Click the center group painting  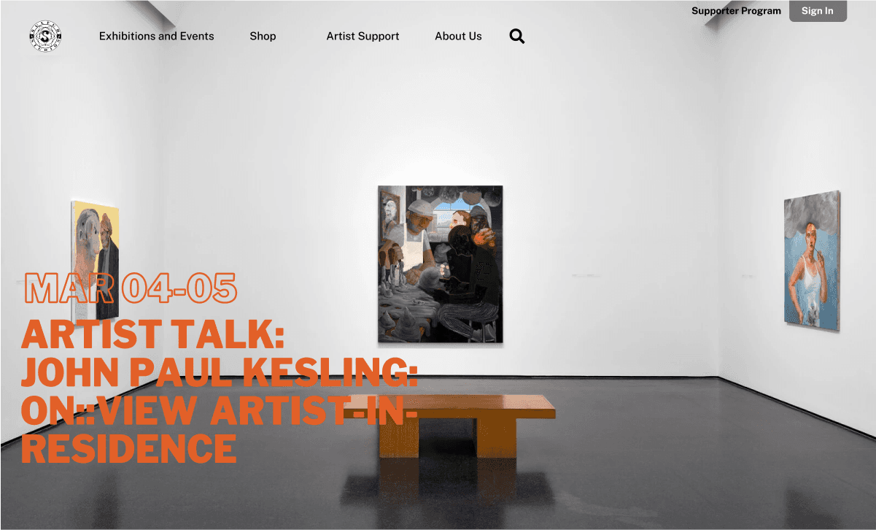(x=441, y=264)
